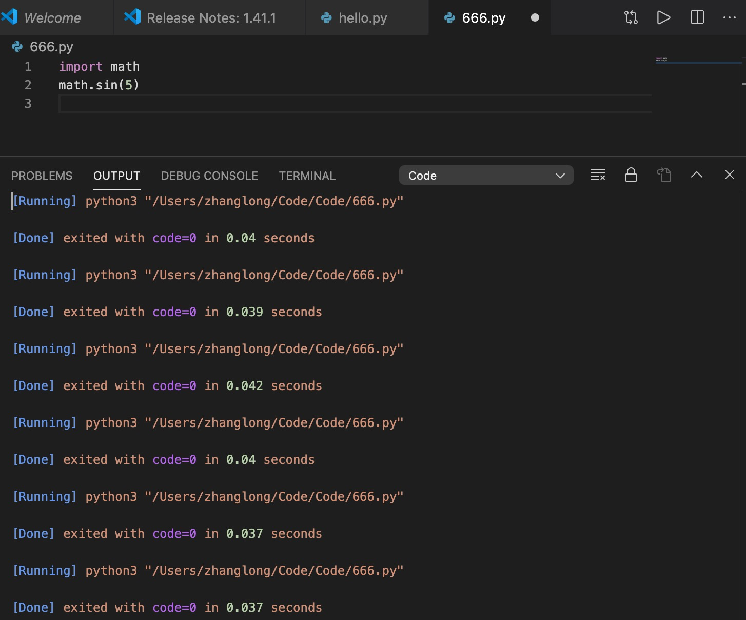Click unsaved dot on 666.py tab
The image size is (746, 620).
pyautogui.click(x=535, y=17)
